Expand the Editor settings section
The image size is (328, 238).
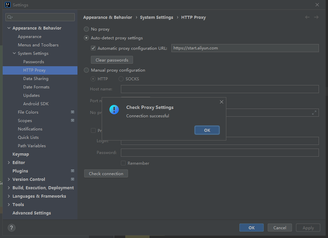(x=9, y=162)
